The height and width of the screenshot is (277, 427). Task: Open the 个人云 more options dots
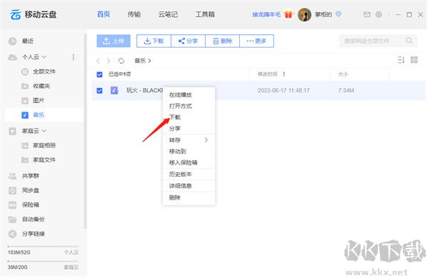(73, 57)
